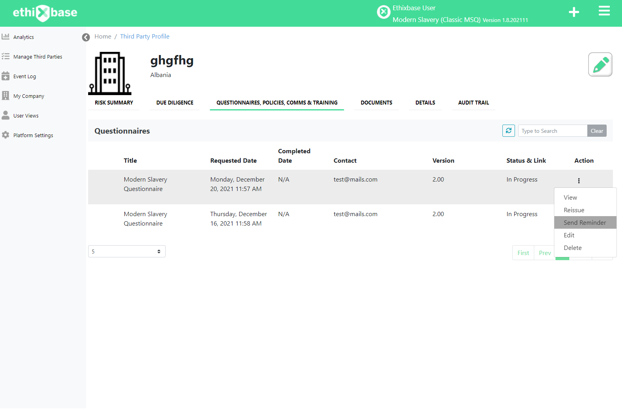Open the Details tab
Viewport: 622px width, 413px height.
coord(425,103)
